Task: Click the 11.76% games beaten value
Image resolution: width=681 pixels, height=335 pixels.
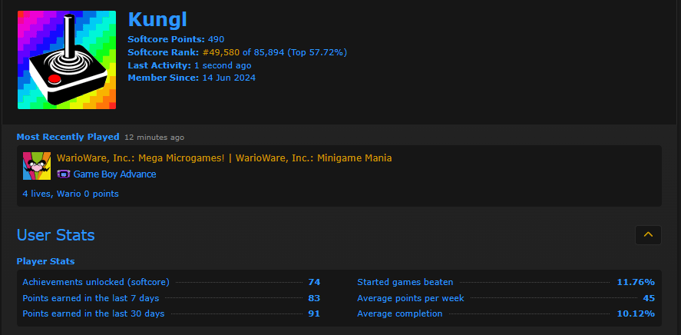Action: tap(636, 282)
